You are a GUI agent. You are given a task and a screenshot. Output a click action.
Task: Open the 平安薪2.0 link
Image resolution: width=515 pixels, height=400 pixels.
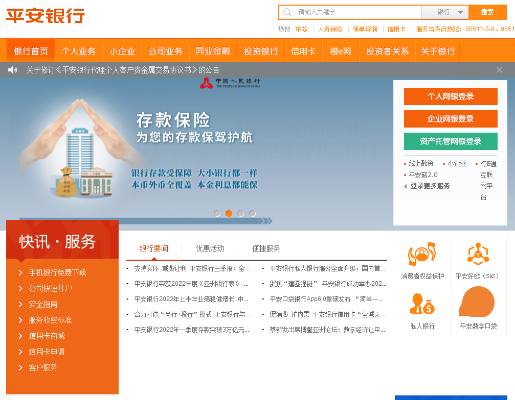pos(423,175)
